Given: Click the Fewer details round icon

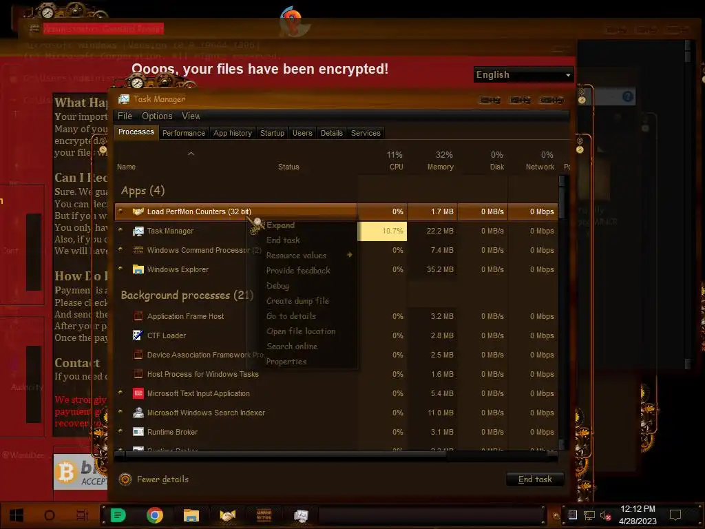Looking at the screenshot, I should [x=125, y=479].
